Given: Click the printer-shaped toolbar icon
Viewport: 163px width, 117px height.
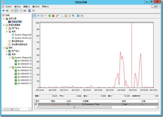Looking at the screenshot, I should pos(25,11).
